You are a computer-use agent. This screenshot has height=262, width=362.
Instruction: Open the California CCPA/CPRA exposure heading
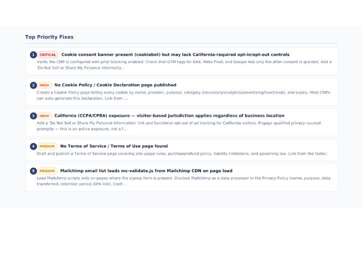point(169,115)
